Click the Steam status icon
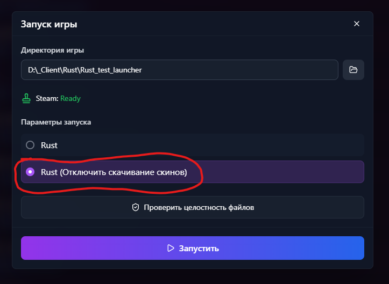Image resolution: width=389 pixels, height=284 pixels. 26,98
